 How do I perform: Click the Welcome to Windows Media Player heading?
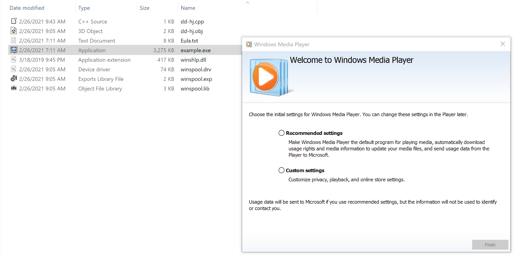pyautogui.click(x=352, y=60)
